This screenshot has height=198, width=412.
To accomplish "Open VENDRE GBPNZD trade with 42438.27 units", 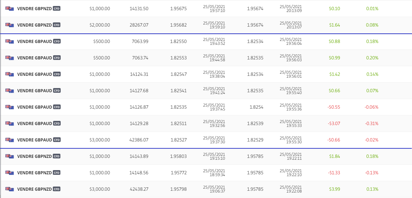I will pos(34,189).
